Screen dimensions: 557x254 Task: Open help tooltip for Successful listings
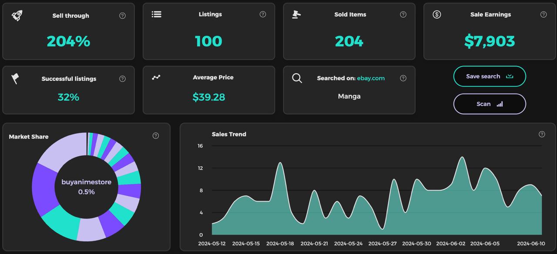pos(122,79)
